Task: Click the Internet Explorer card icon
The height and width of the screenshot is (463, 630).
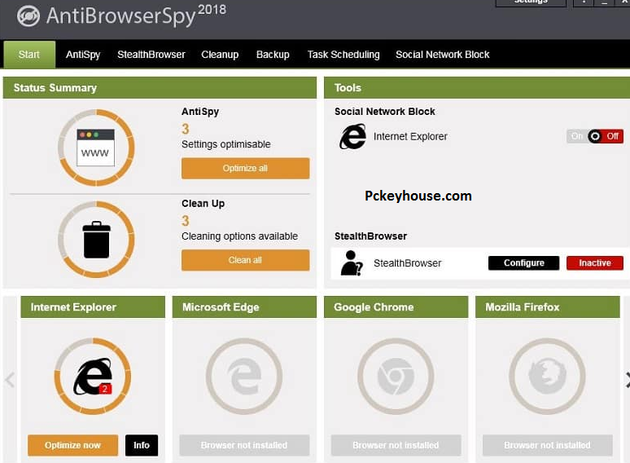Action: (93, 376)
